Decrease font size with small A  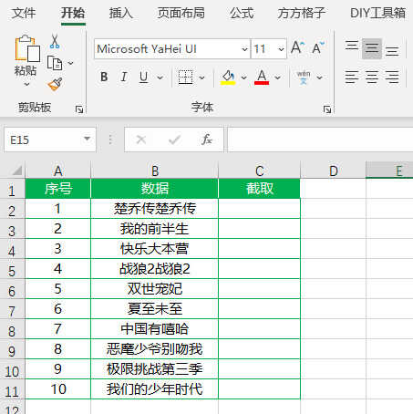318,47
